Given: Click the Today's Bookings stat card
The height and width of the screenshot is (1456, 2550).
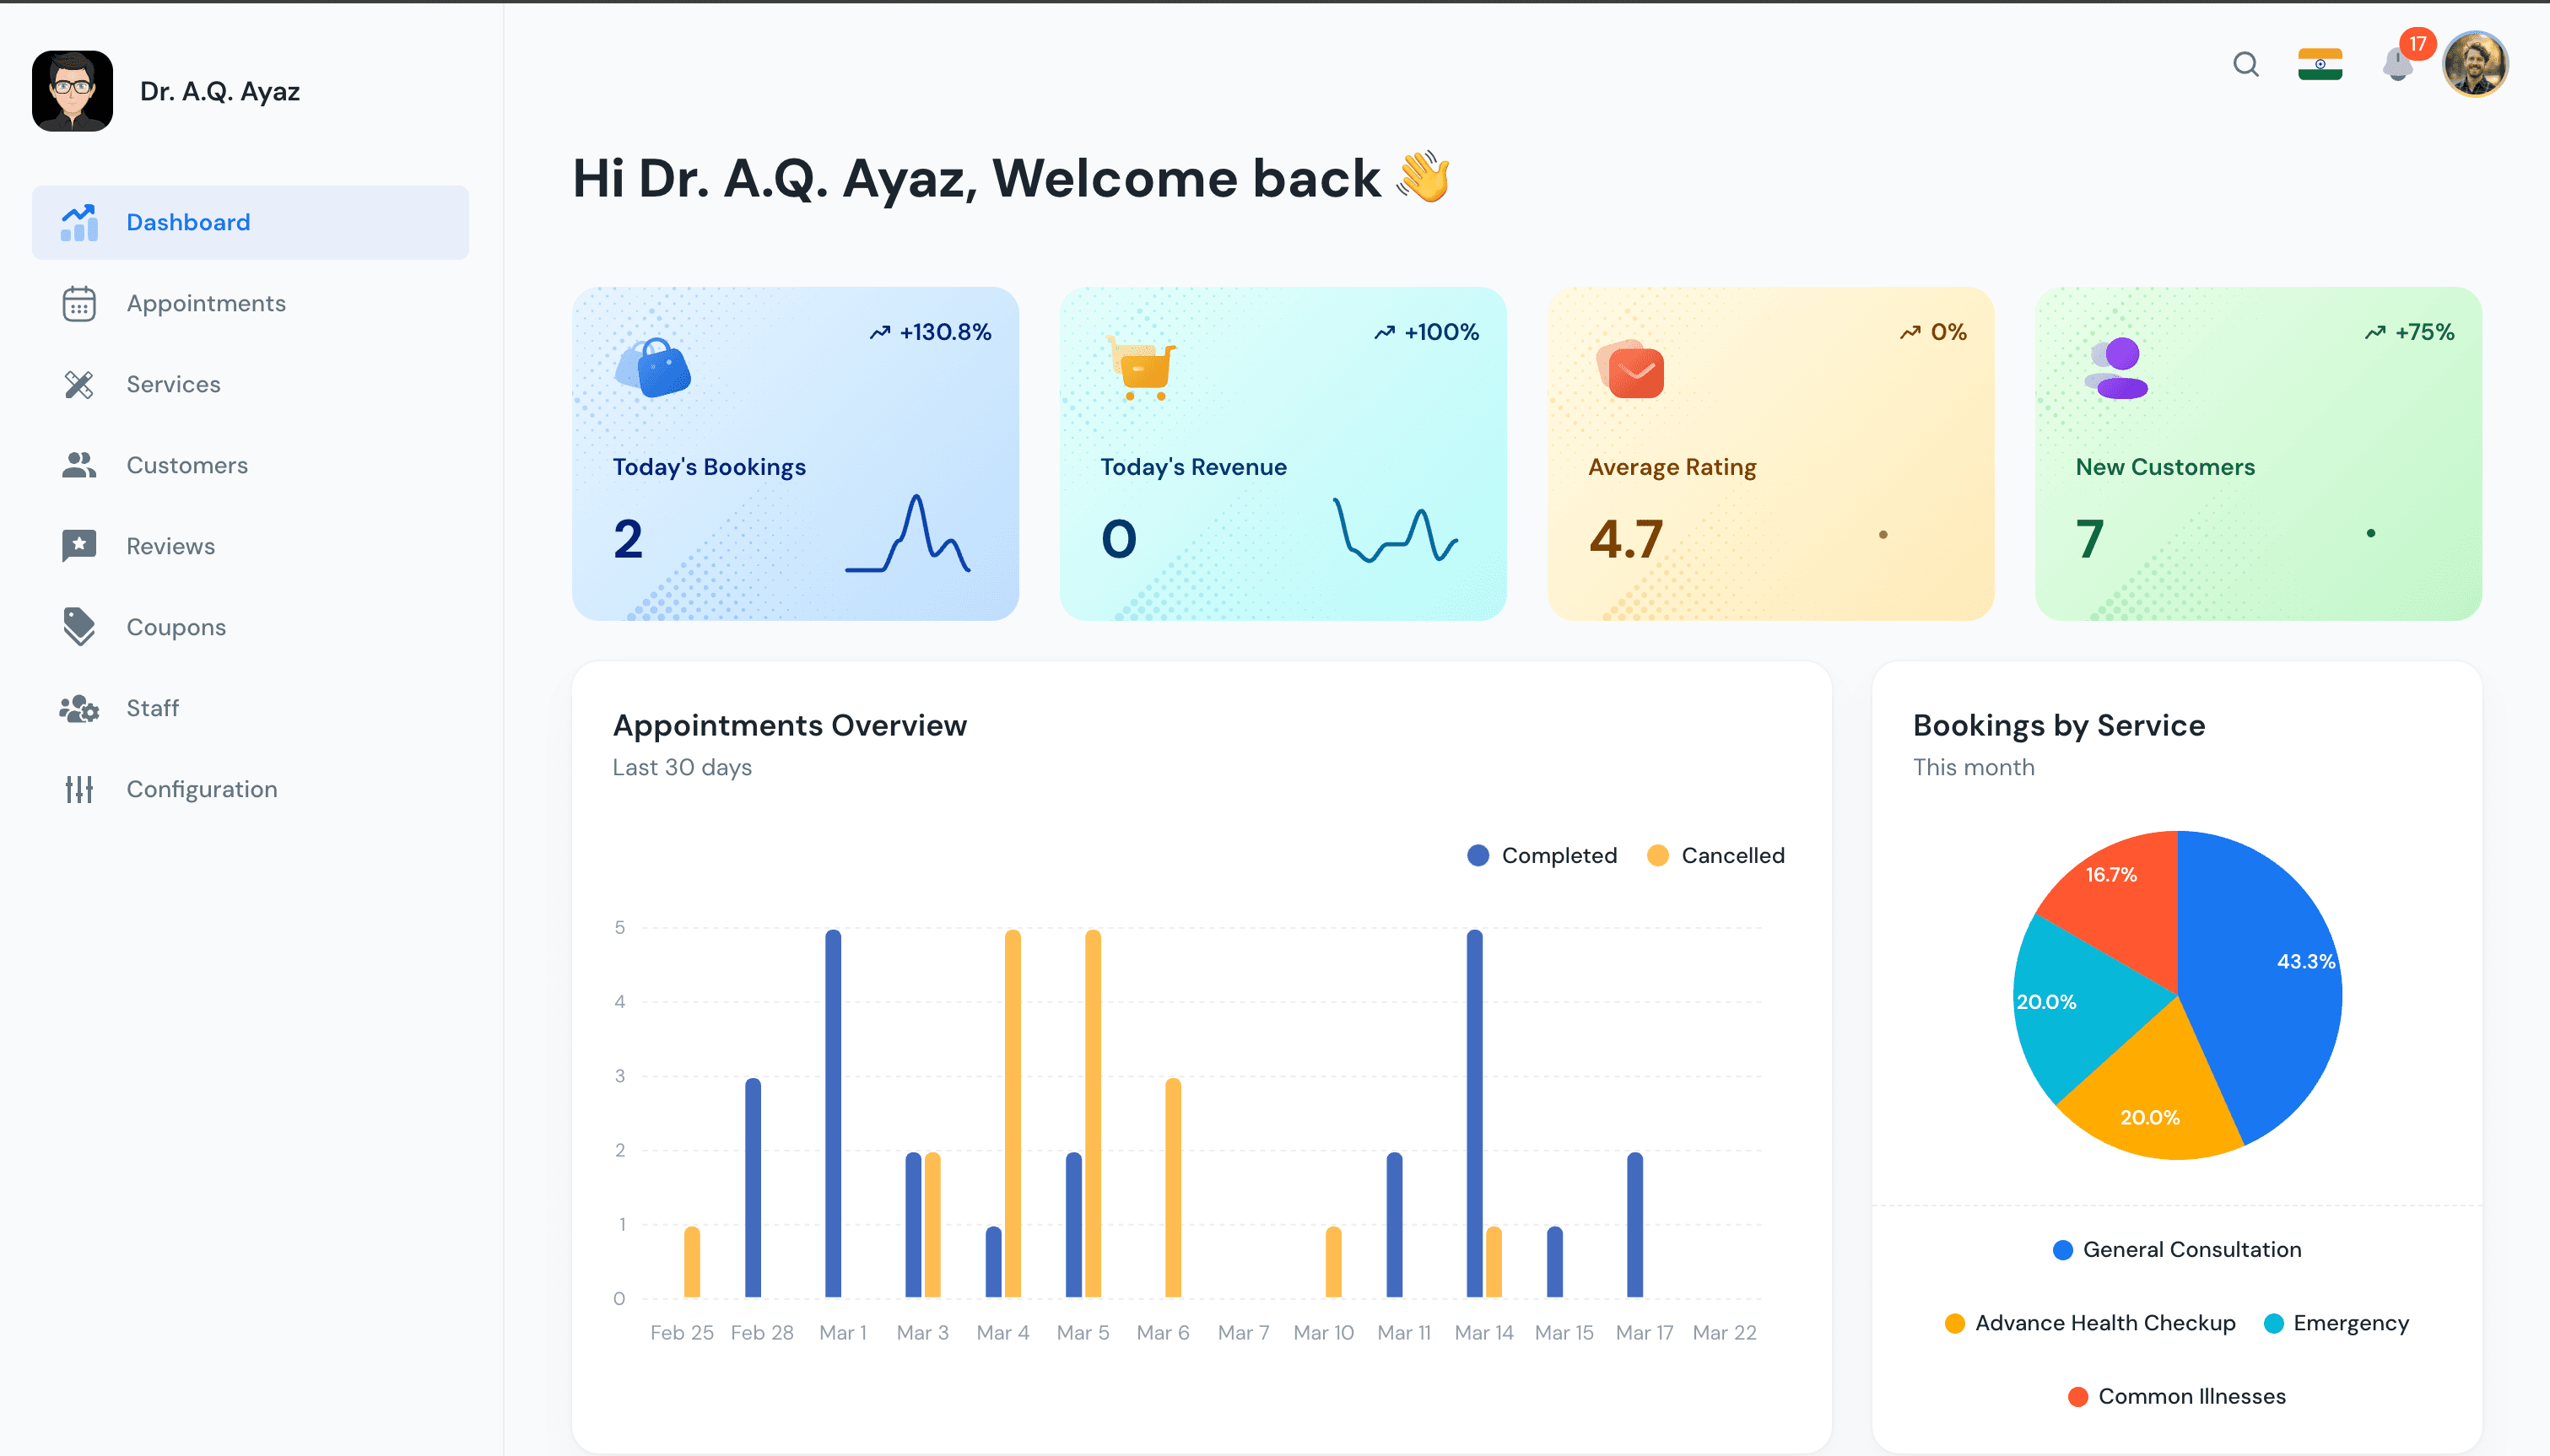Looking at the screenshot, I should pyautogui.click(x=794, y=453).
